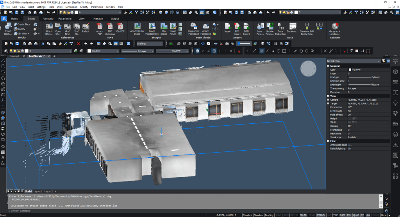Viewport: 400px width, 217px height.
Task: Toggle DYN input in status bar
Action: click(x=349, y=215)
